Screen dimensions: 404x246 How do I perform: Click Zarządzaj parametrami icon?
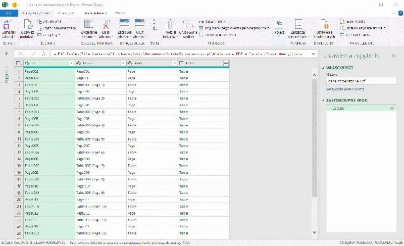[298, 24]
